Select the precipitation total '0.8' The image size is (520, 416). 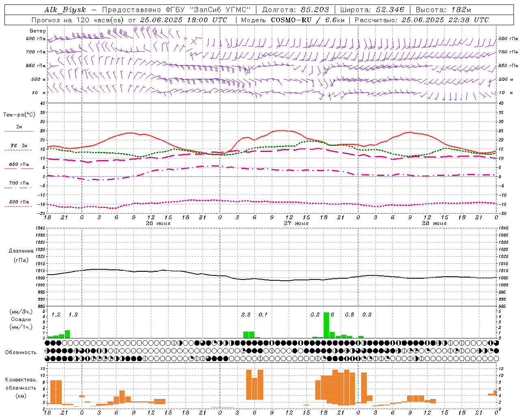(x=349, y=315)
